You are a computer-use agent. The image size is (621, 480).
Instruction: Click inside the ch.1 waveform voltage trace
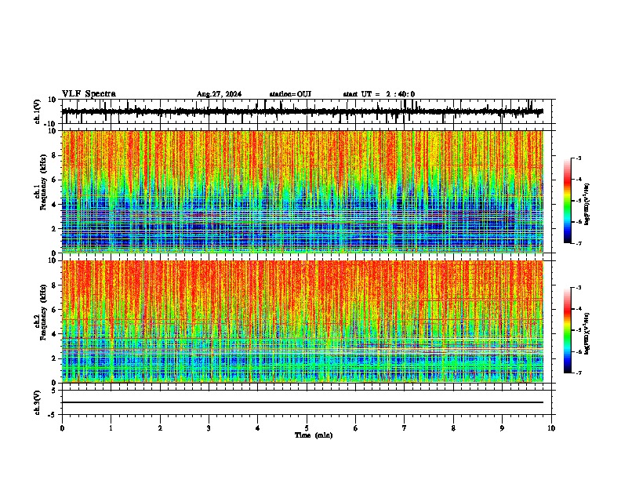coord(303,111)
